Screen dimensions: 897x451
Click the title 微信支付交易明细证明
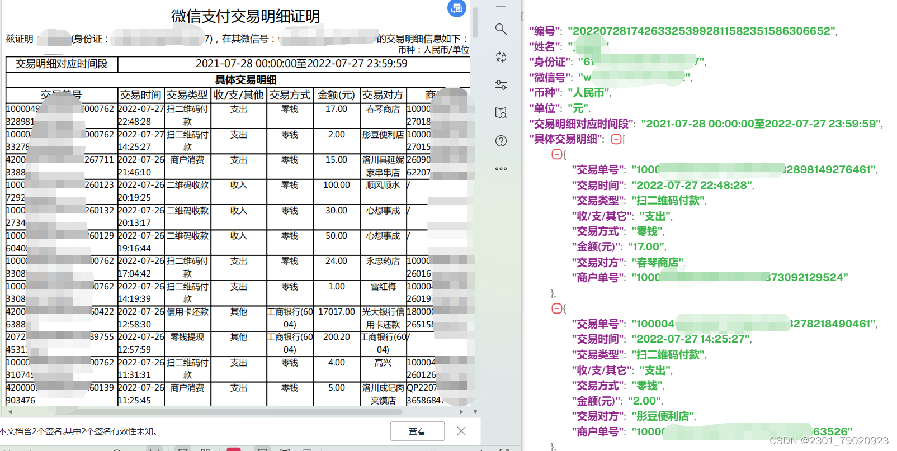click(x=246, y=16)
